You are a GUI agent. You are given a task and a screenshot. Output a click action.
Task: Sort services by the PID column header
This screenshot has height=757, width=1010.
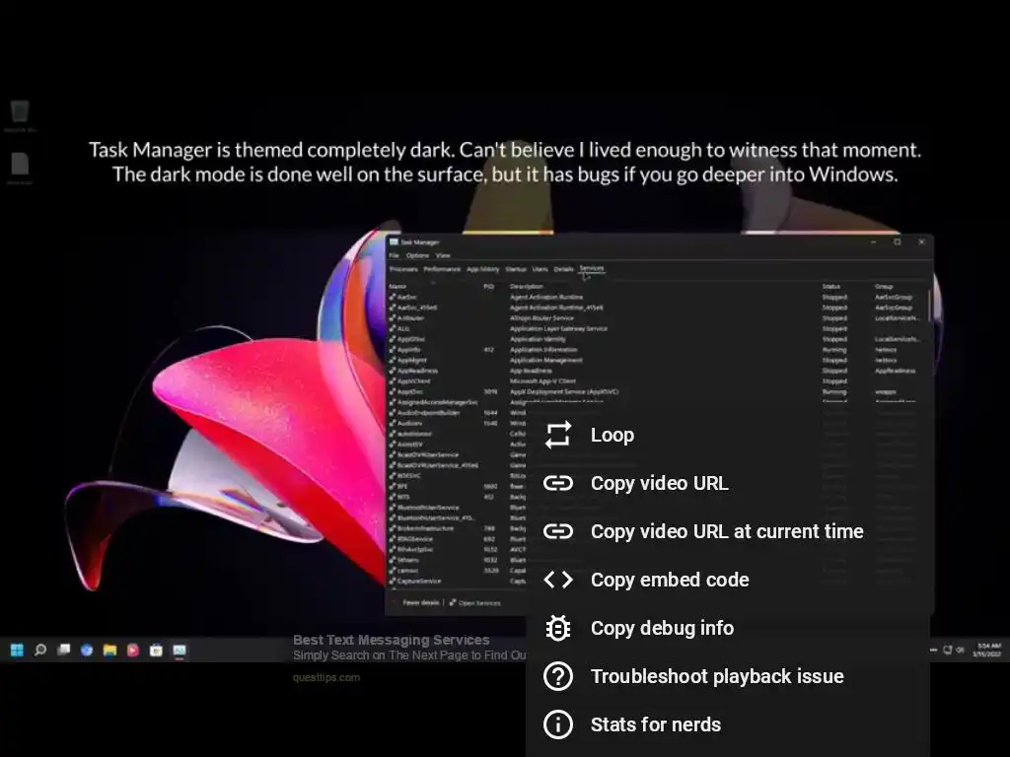489,287
